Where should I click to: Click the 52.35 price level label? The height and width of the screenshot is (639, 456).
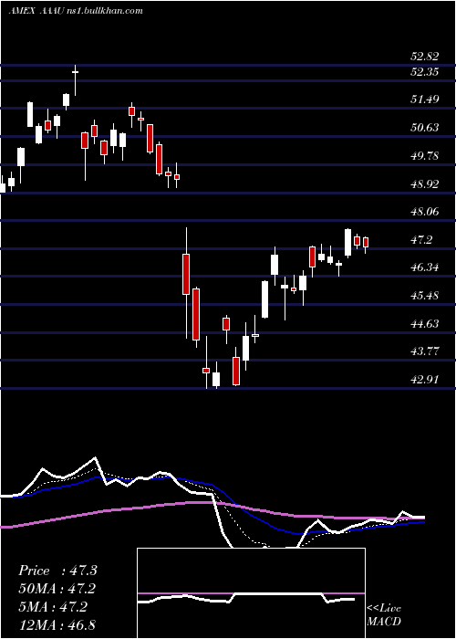pyautogui.click(x=424, y=72)
